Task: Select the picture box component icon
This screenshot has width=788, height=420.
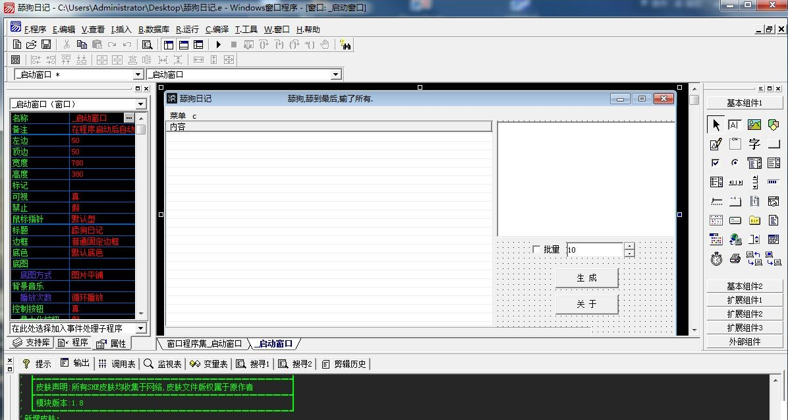Action: (x=754, y=125)
